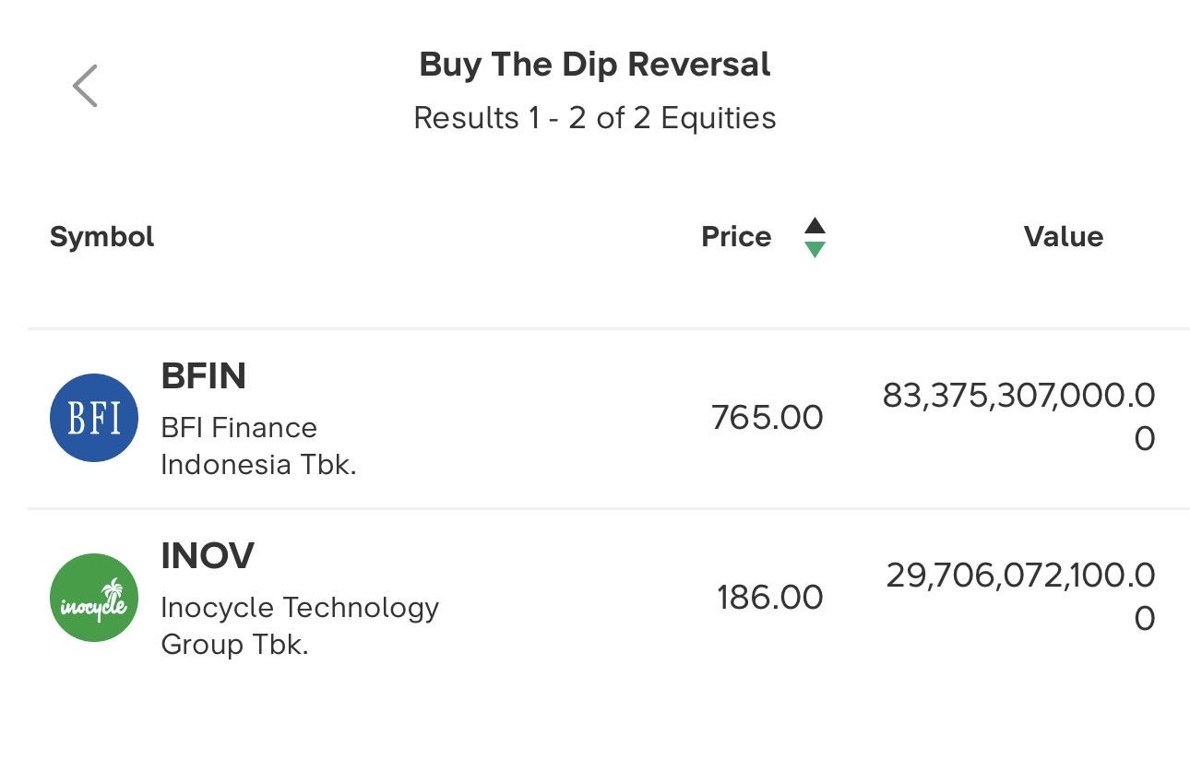This screenshot has height=784, width=1190.
Task: Click the 765.00 price for BFIN
Action: (x=767, y=418)
